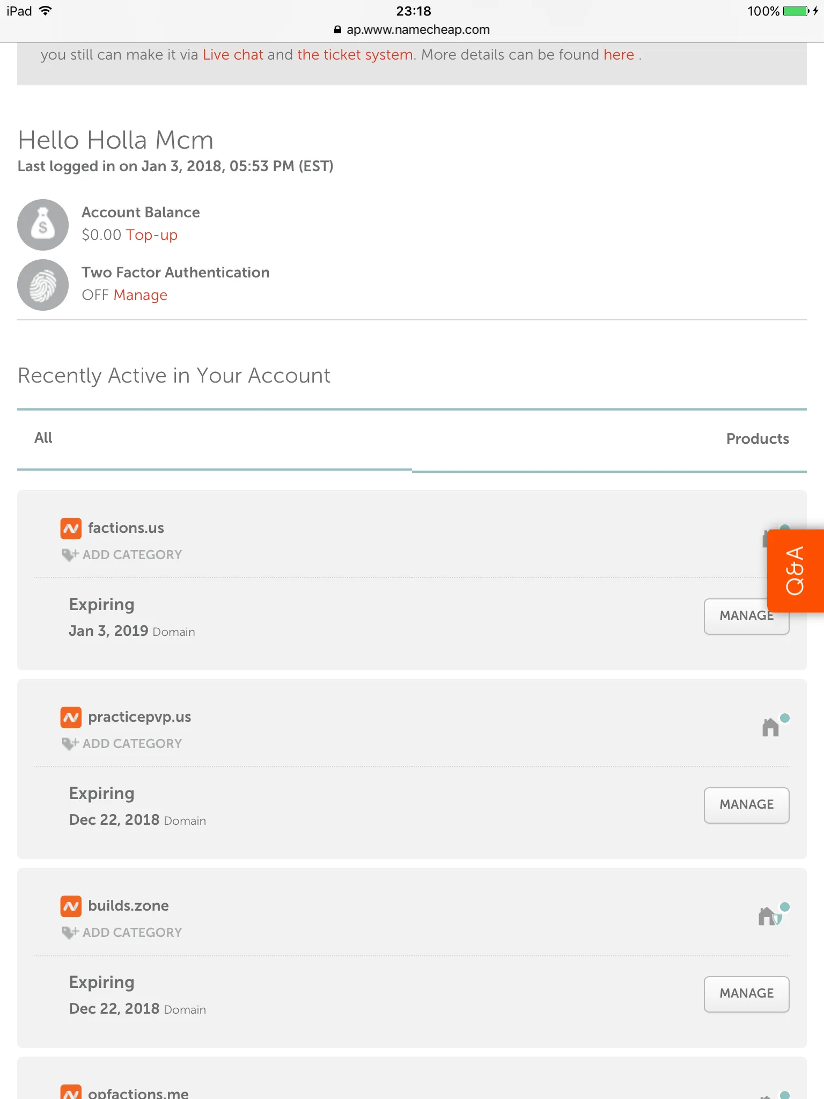Click the Namecheap logo beside practicepvp.us
This screenshot has height=1099, width=824.
[x=71, y=717]
